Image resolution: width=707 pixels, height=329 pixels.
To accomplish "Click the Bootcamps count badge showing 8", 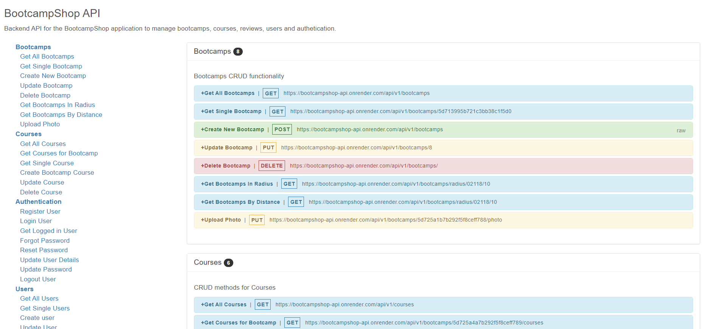I will coord(238,52).
